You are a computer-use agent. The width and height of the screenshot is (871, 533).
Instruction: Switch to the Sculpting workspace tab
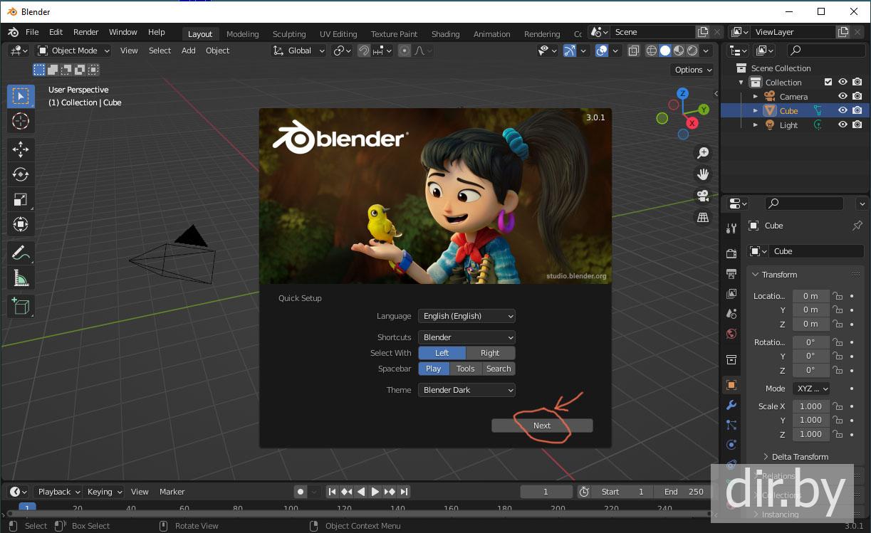tap(288, 34)
